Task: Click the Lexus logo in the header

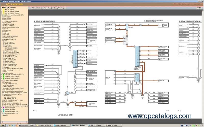Action: tap(14, 4)
